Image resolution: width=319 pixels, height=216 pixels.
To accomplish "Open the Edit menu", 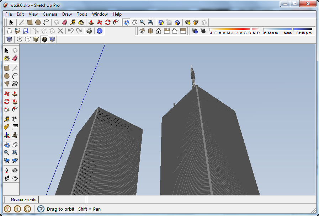I will pos(20,14).
